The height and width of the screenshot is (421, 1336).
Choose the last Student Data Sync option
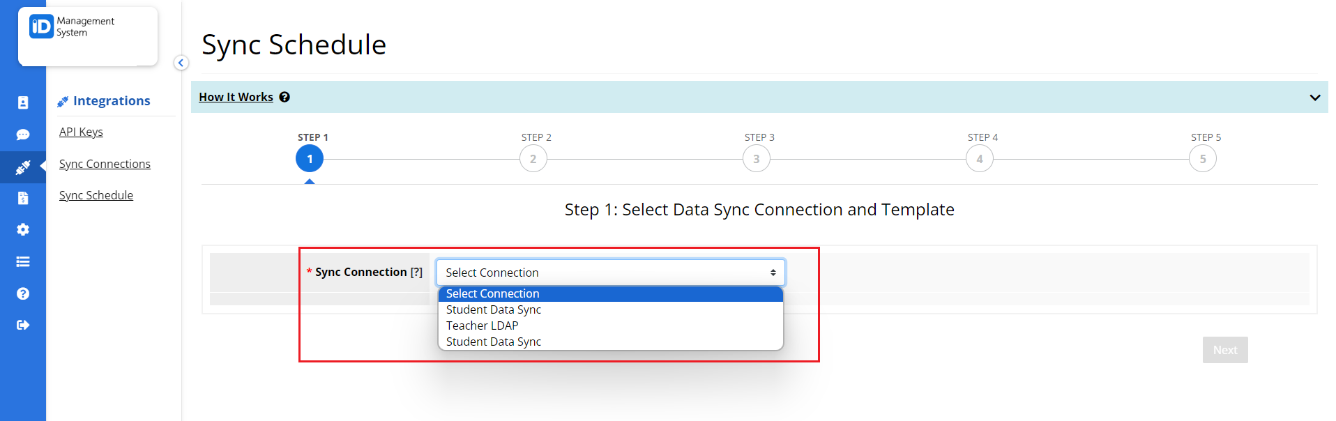[x=611, y=342]
